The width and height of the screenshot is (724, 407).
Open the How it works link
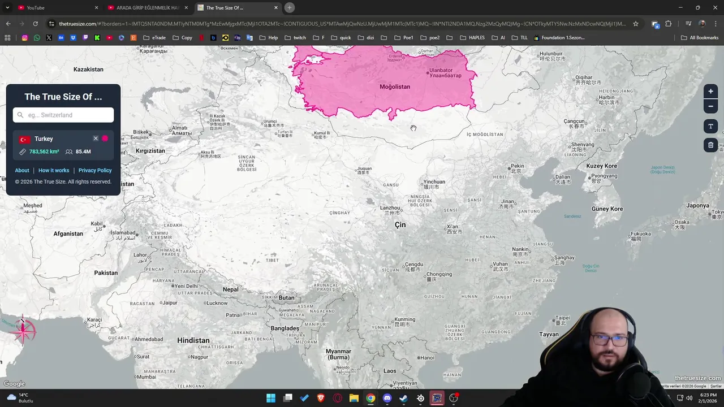pos(54,170)
